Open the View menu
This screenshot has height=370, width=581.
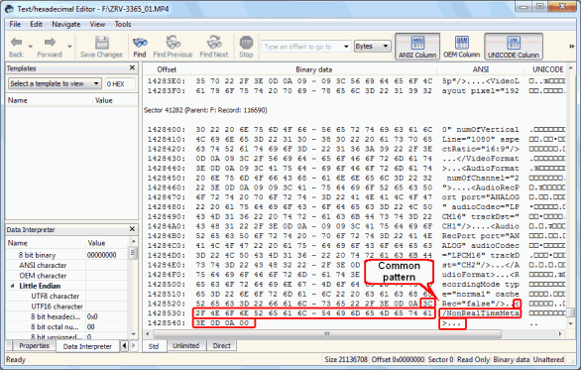(x=97, y=24)
